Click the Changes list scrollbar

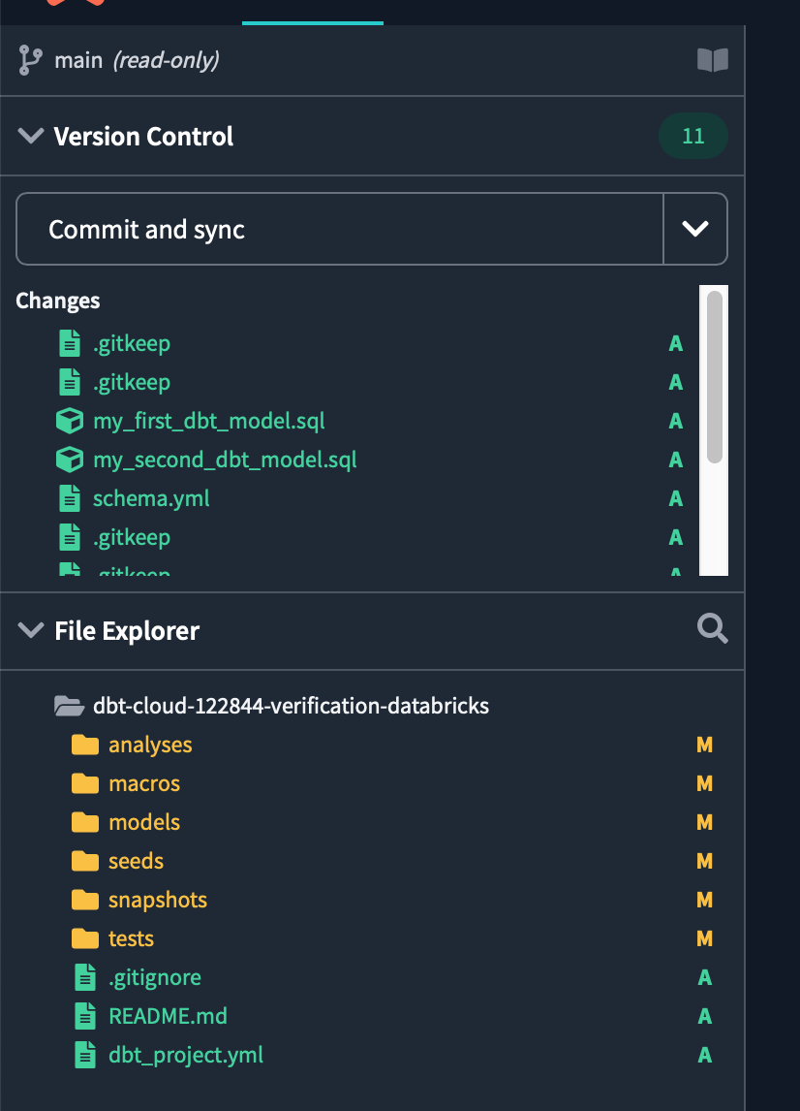[715, 378]
